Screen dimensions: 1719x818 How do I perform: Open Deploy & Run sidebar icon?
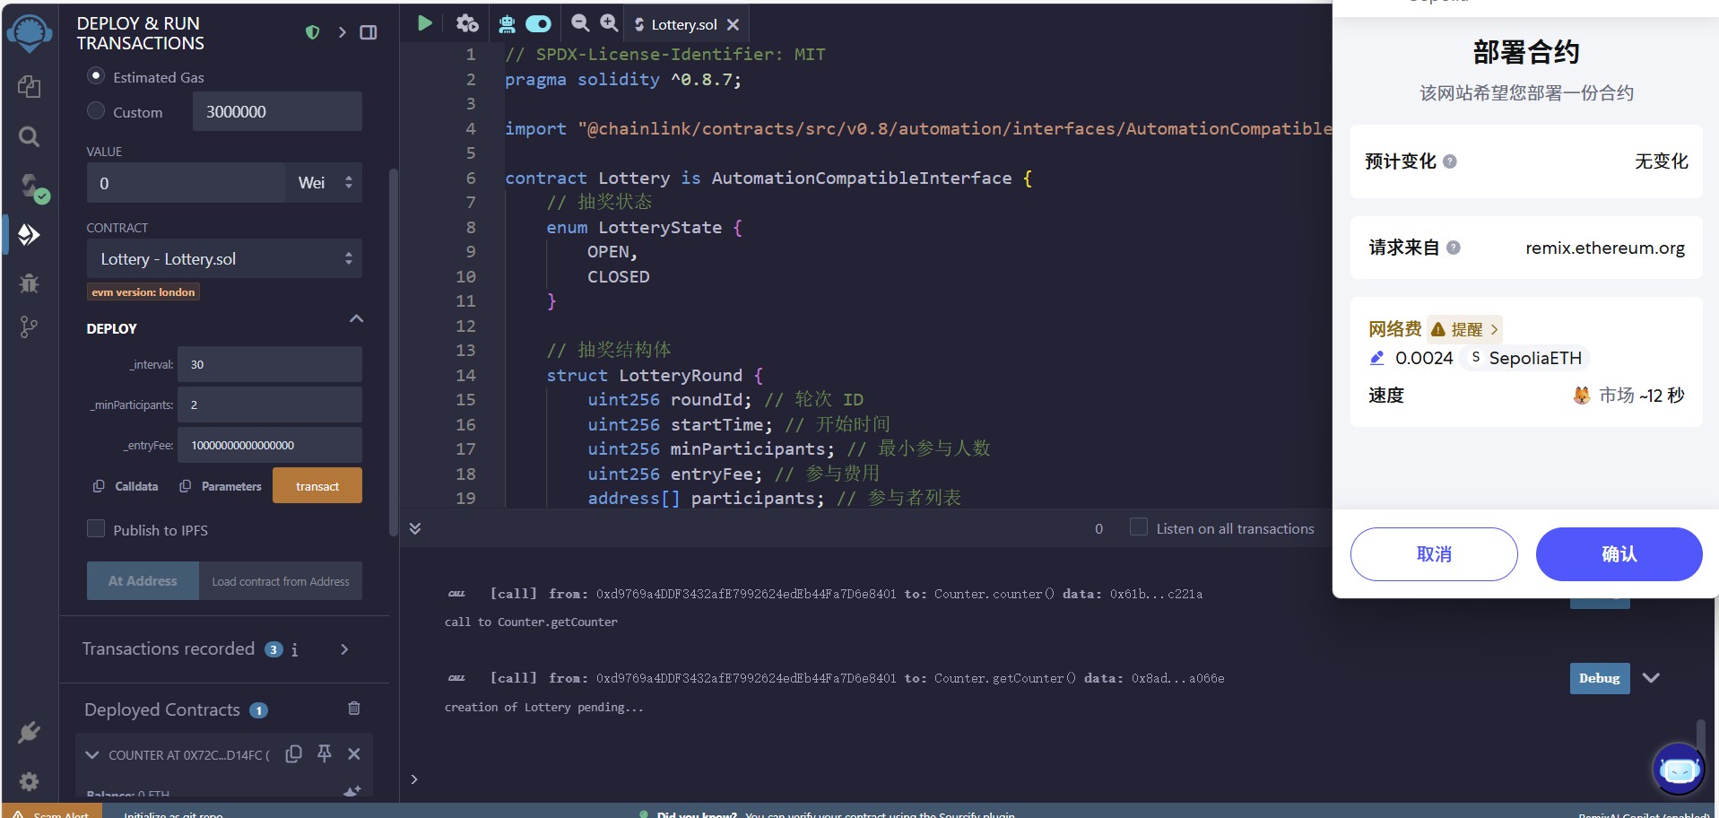coord(29,235)
